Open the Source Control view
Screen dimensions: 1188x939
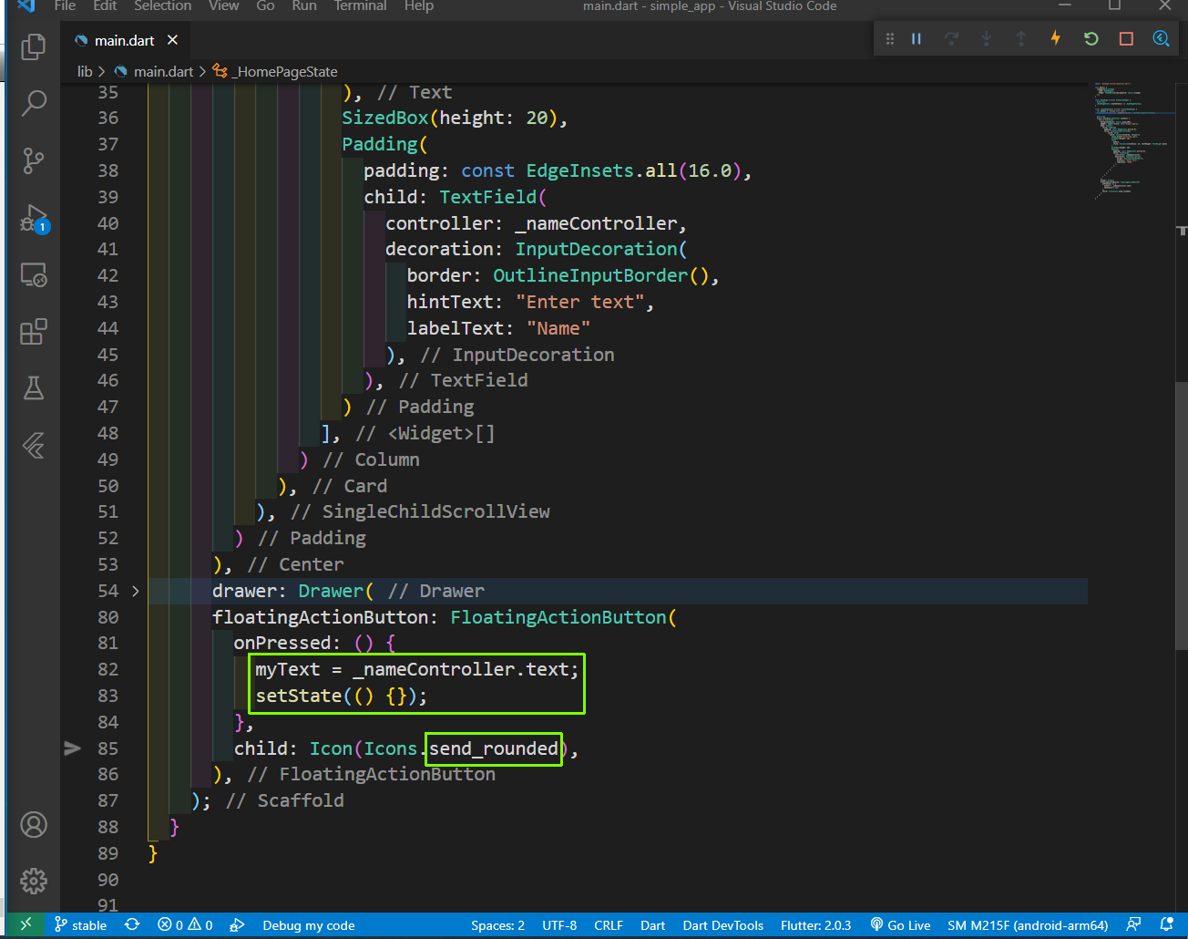tap(34, 160)
